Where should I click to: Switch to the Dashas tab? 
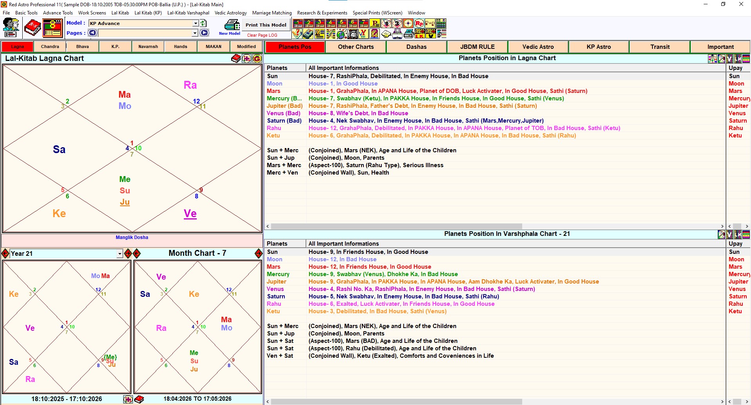[x=416, y=47]
